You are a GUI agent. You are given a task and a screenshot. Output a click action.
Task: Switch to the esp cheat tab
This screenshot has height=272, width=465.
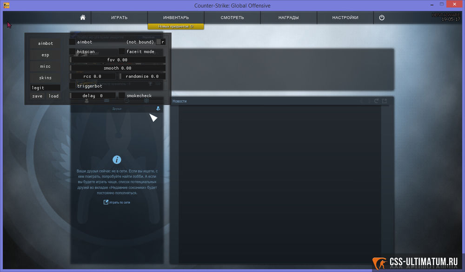[x=46, y=55]
